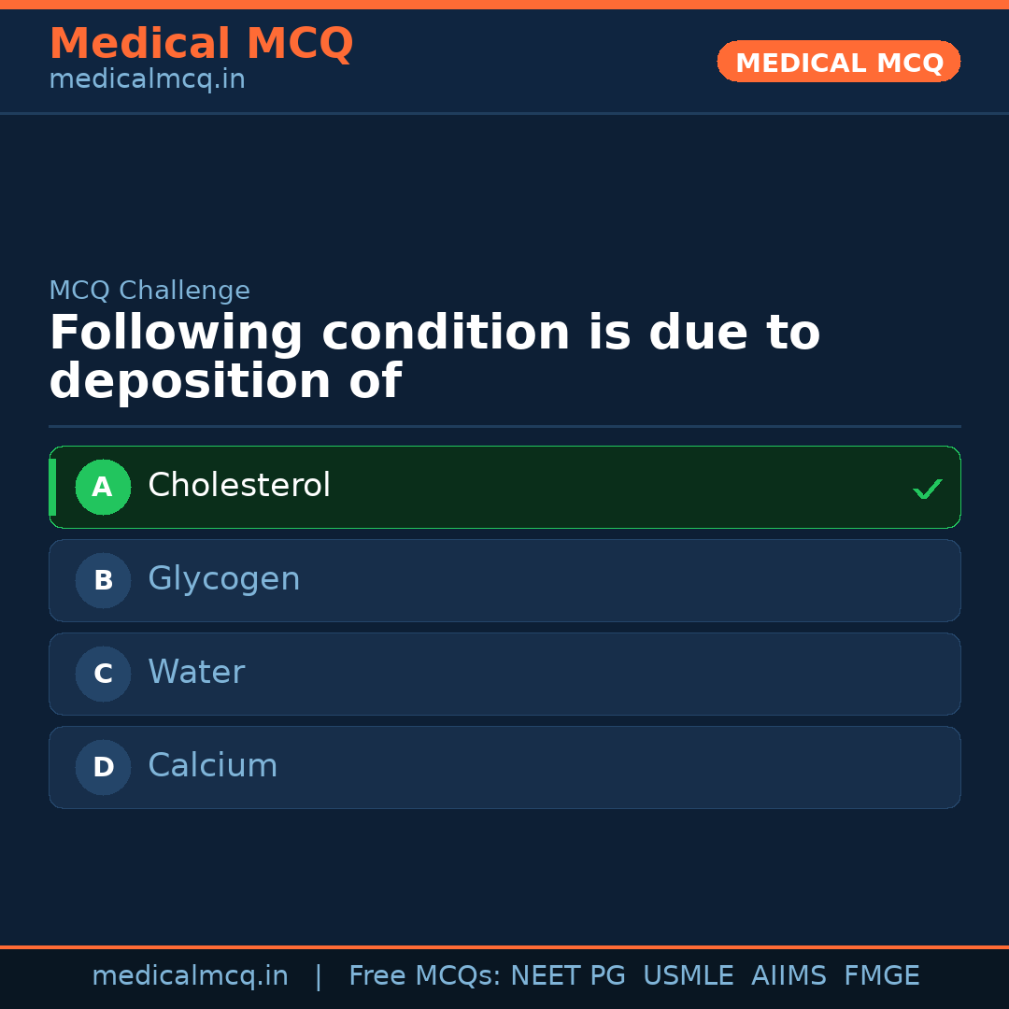Click the Medical MCQ header logo
This screenshot has height=1009, width=1009.
click(201, 43)
